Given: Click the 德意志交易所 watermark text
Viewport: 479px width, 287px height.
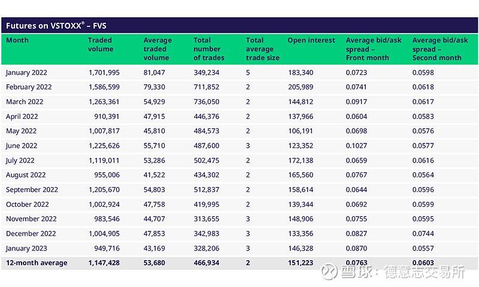Looking at the screenshot, I should [x=425, y=271].
